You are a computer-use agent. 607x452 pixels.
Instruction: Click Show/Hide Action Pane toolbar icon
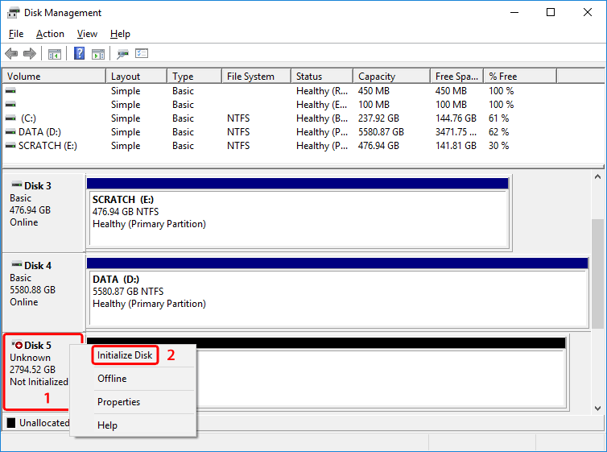(98, 54)
